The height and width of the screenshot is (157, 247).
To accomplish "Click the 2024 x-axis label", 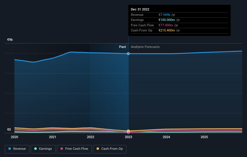I will point(166,137).
